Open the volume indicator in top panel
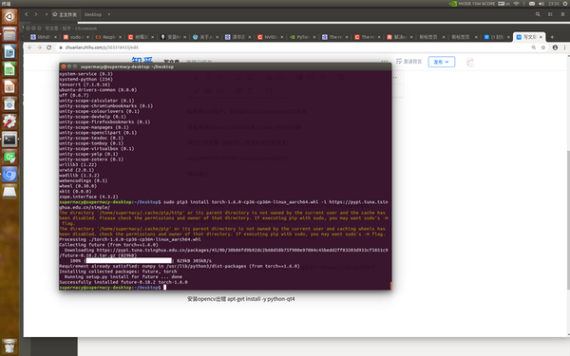The width and height of the screenshot is (570, 356). click(x=541, y=4)
